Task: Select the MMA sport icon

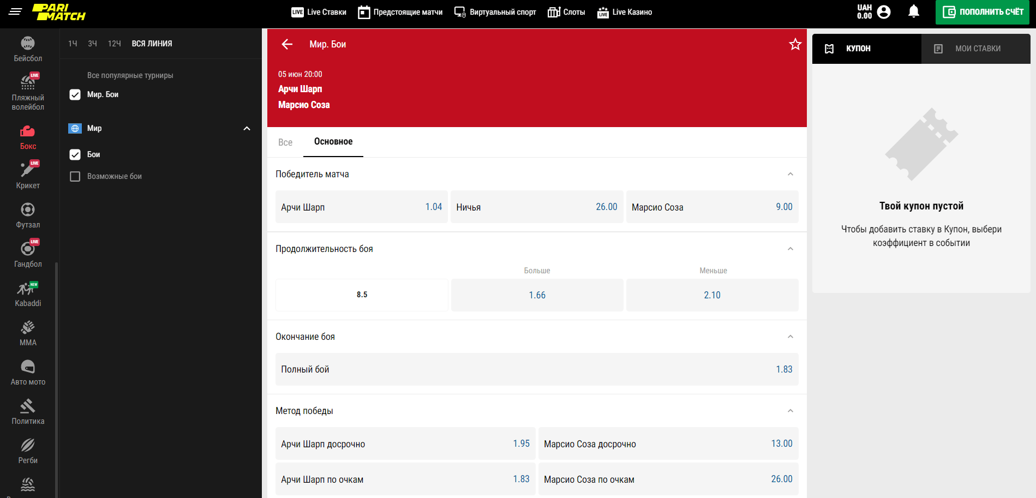Action: 28,333
